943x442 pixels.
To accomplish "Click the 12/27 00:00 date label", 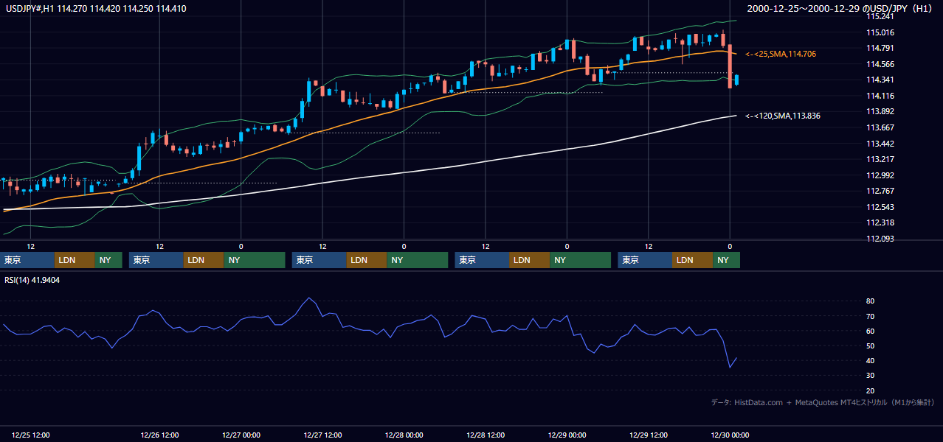I will click(x=241, y=435).
